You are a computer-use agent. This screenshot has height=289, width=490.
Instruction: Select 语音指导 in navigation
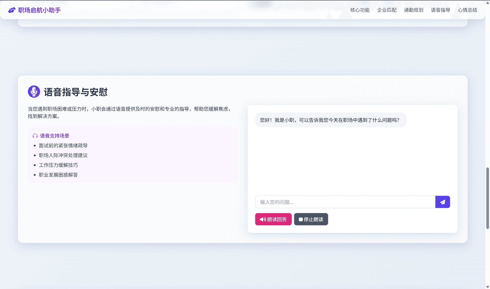coord(440,10)
